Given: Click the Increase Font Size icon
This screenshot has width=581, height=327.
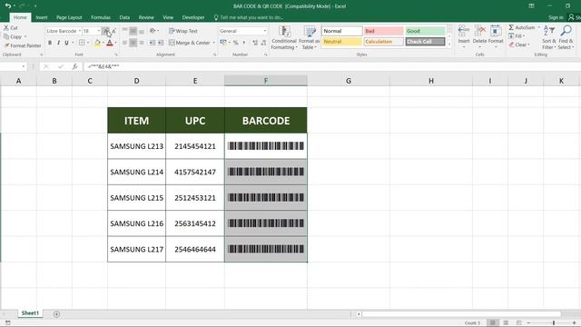Looking at the screenshot, I should point(106,31).
